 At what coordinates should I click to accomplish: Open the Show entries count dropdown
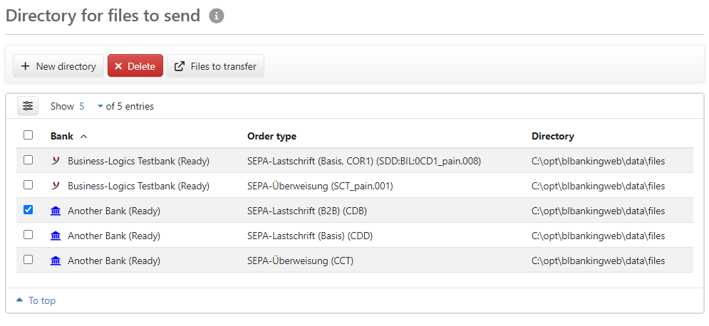pyautogui.click(x=90, y=106)
